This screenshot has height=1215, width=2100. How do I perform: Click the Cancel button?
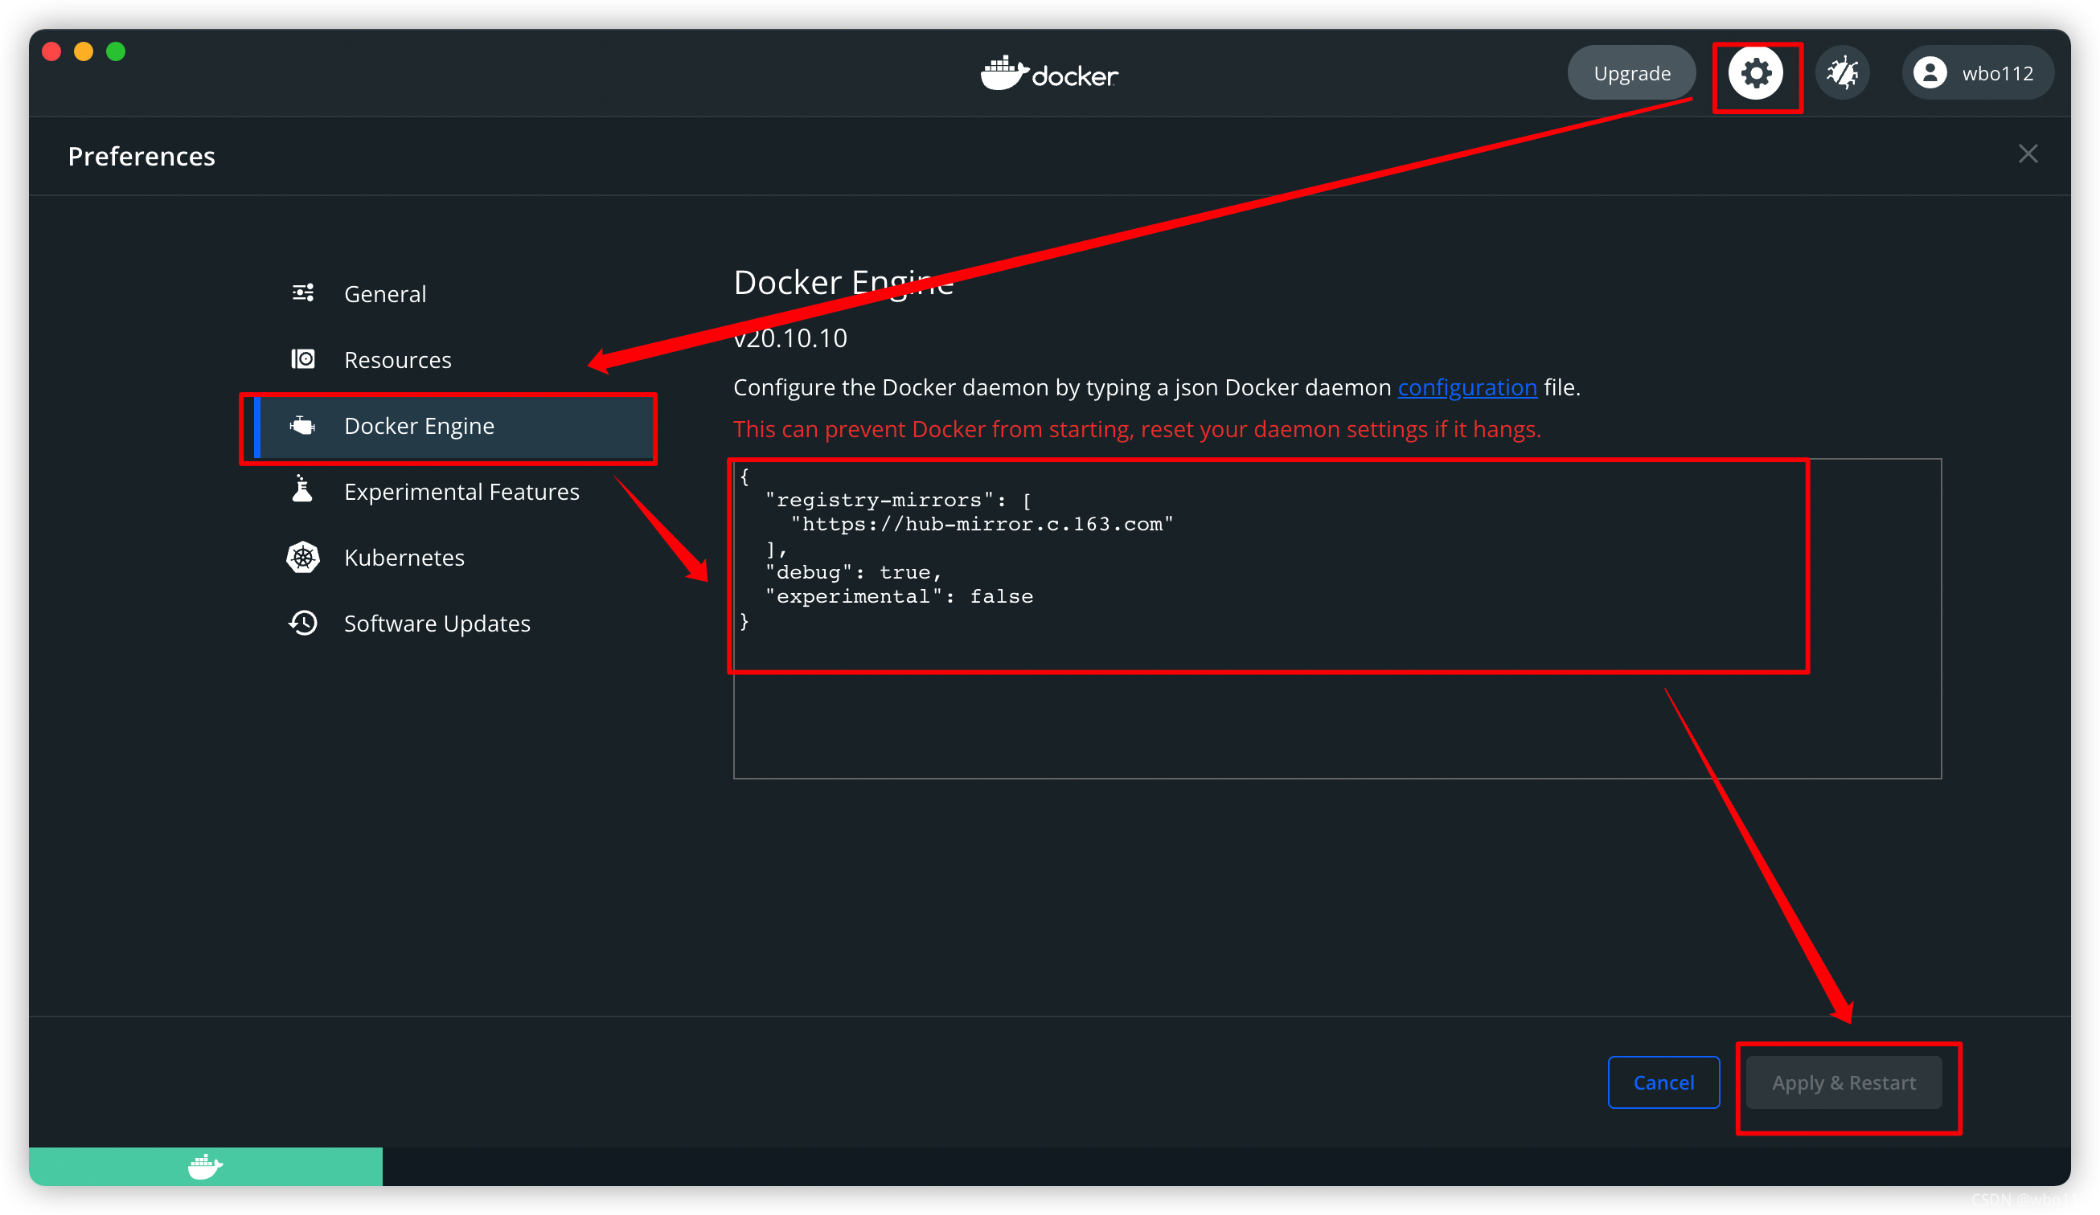1663,1082
